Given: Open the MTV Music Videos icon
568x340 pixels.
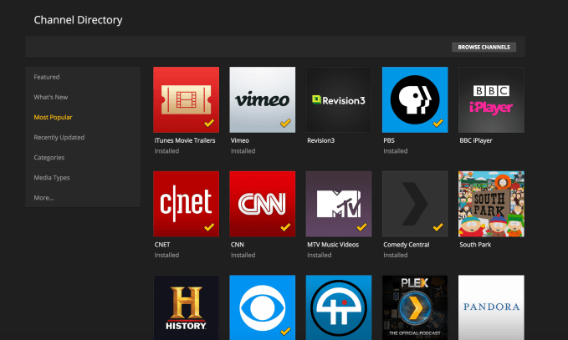Looking at the screenshot, I should click(x=339, y=204).
